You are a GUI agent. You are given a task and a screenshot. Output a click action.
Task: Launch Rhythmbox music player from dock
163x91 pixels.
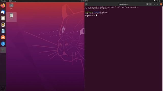[x=3, y=25]
